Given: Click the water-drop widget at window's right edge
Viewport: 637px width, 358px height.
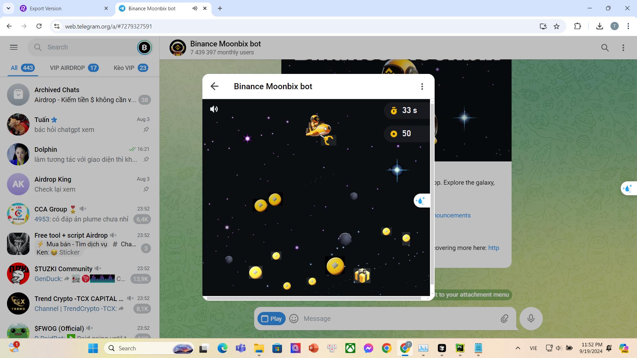Looking at the screenshot, I should pos(628,189).
